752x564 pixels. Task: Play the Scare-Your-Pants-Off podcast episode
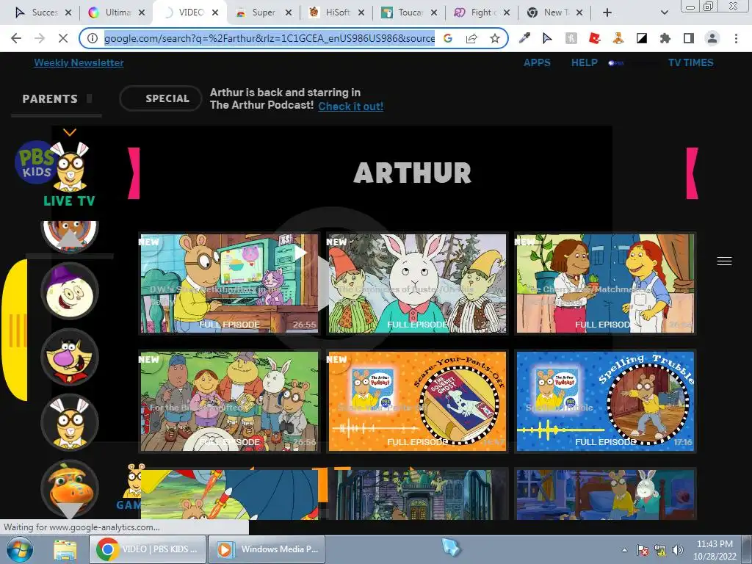click(x=417, y=401)
